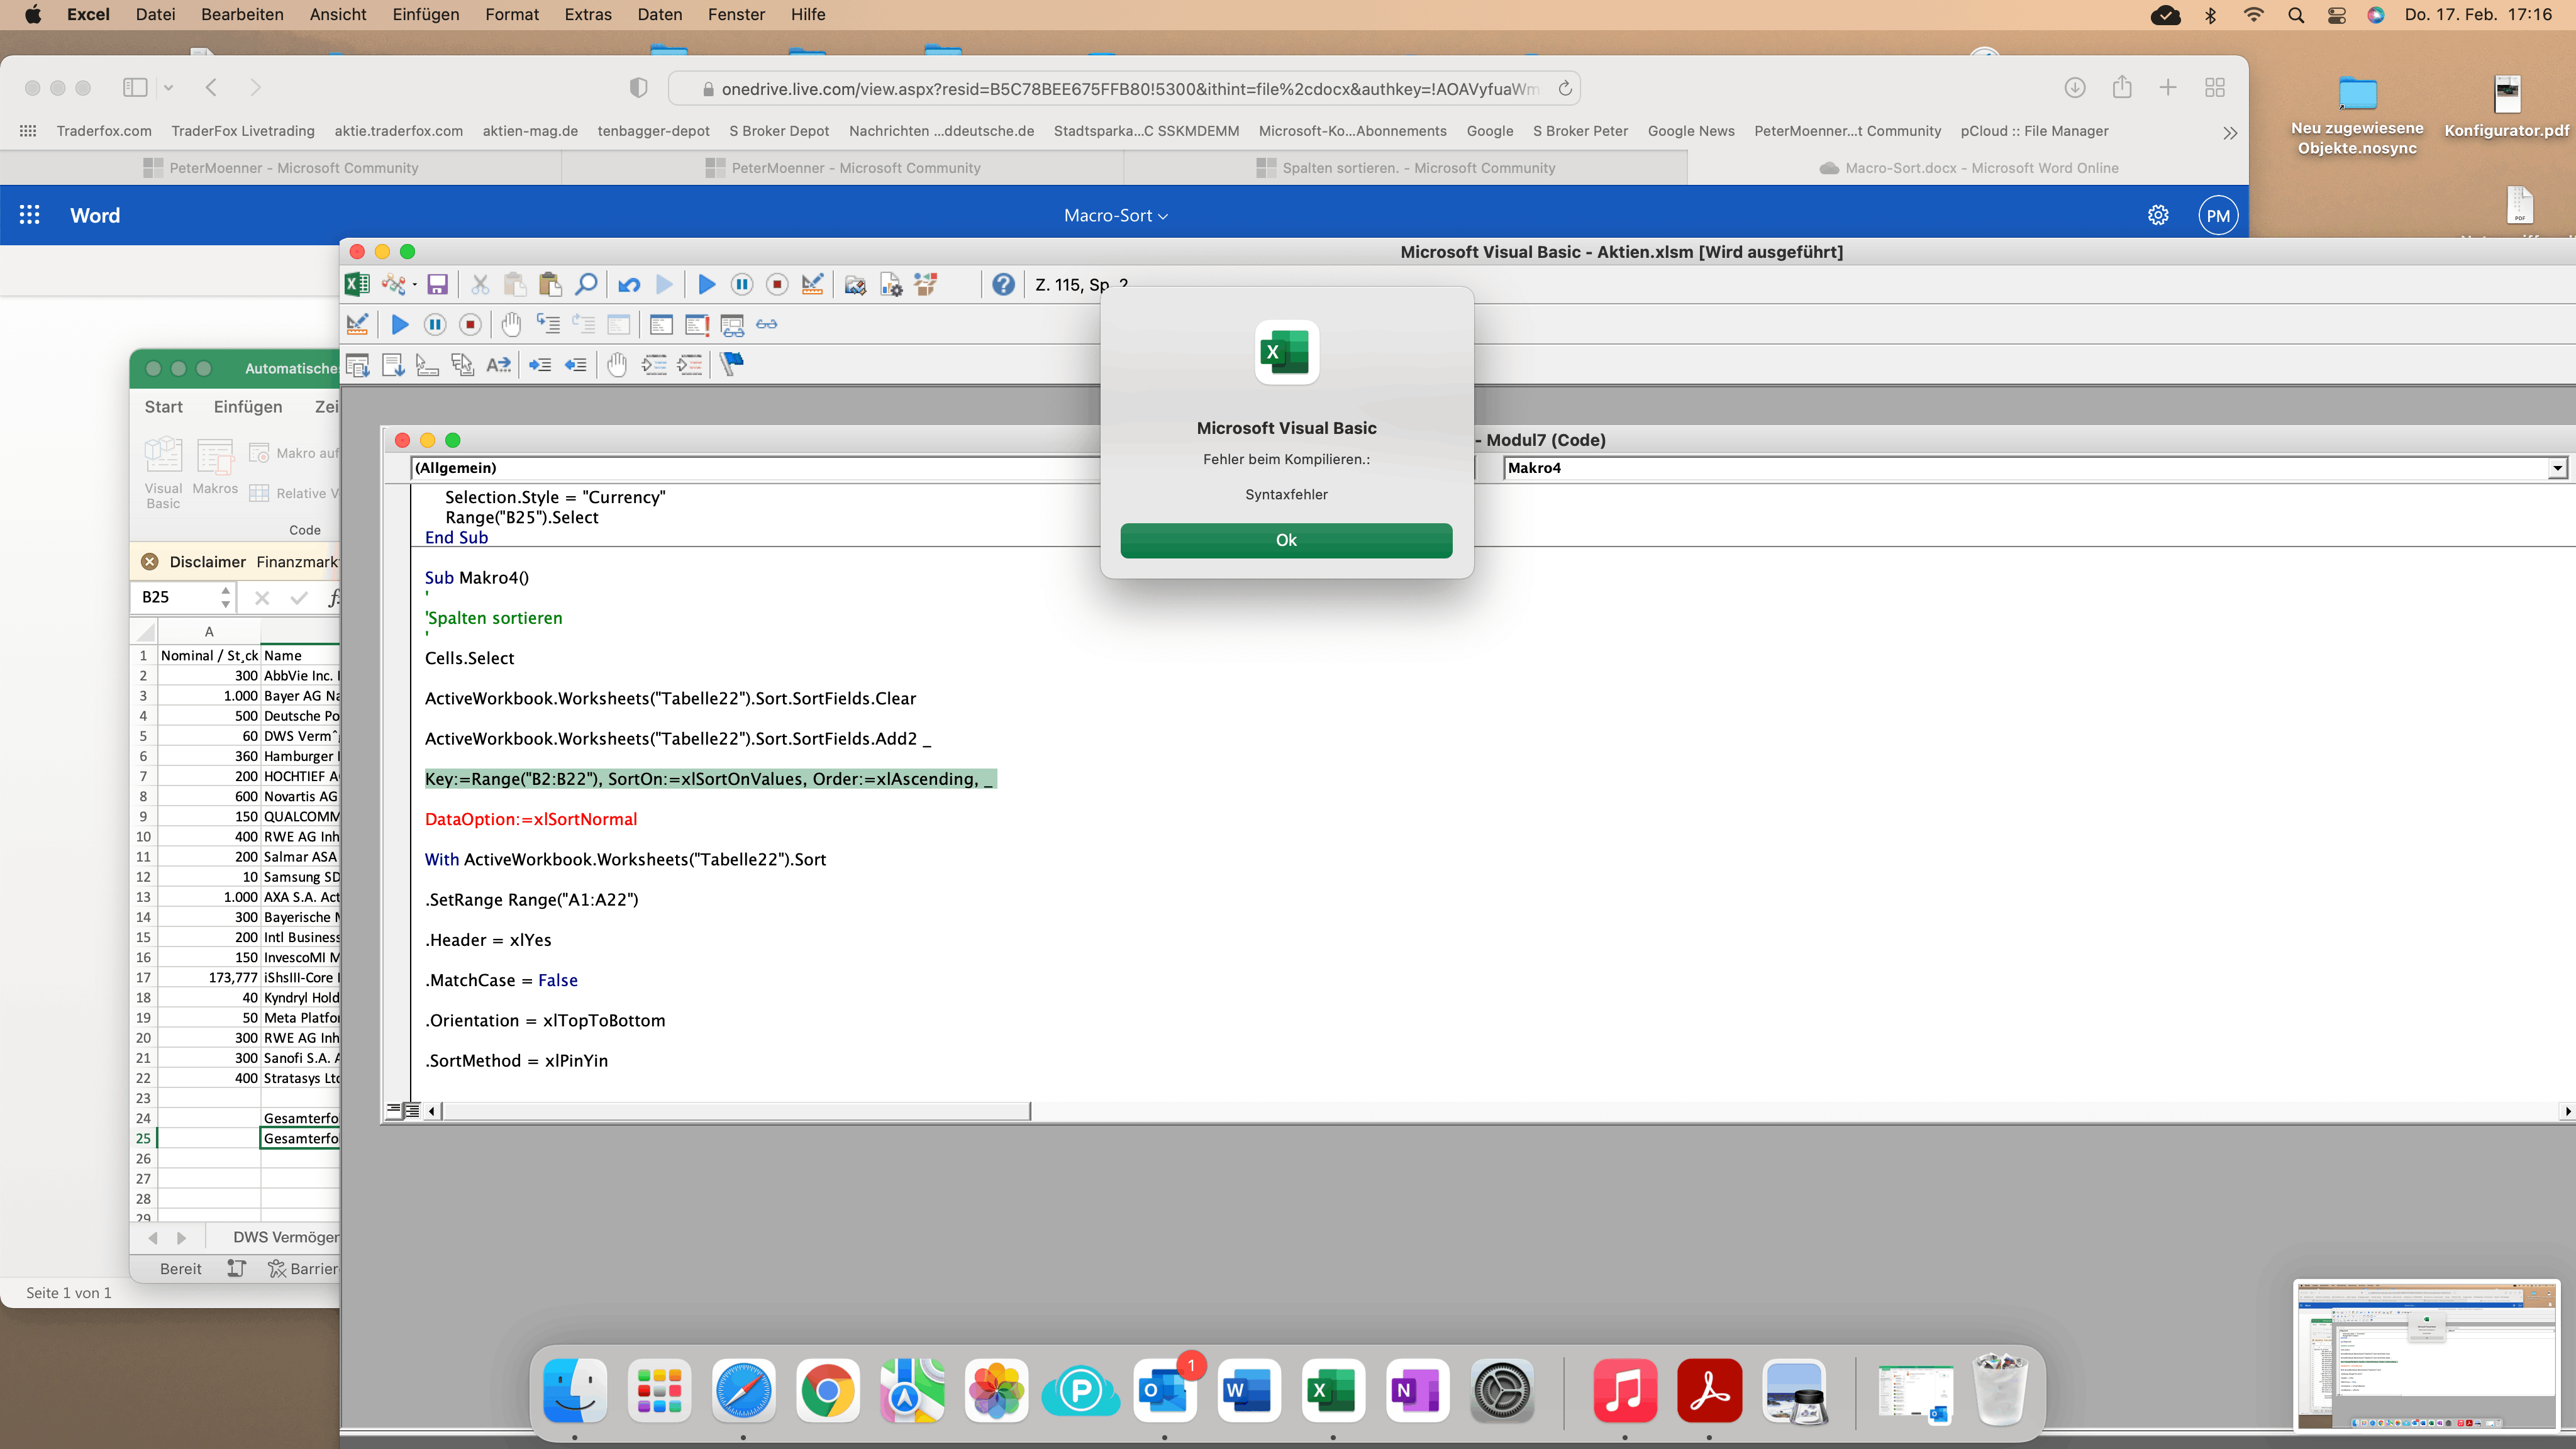Image resolution: width=2576 pixels, height=1449 pixels.
Task: Click the Break pause icon in the top VBA toolbar
Action: pos(742,285)
